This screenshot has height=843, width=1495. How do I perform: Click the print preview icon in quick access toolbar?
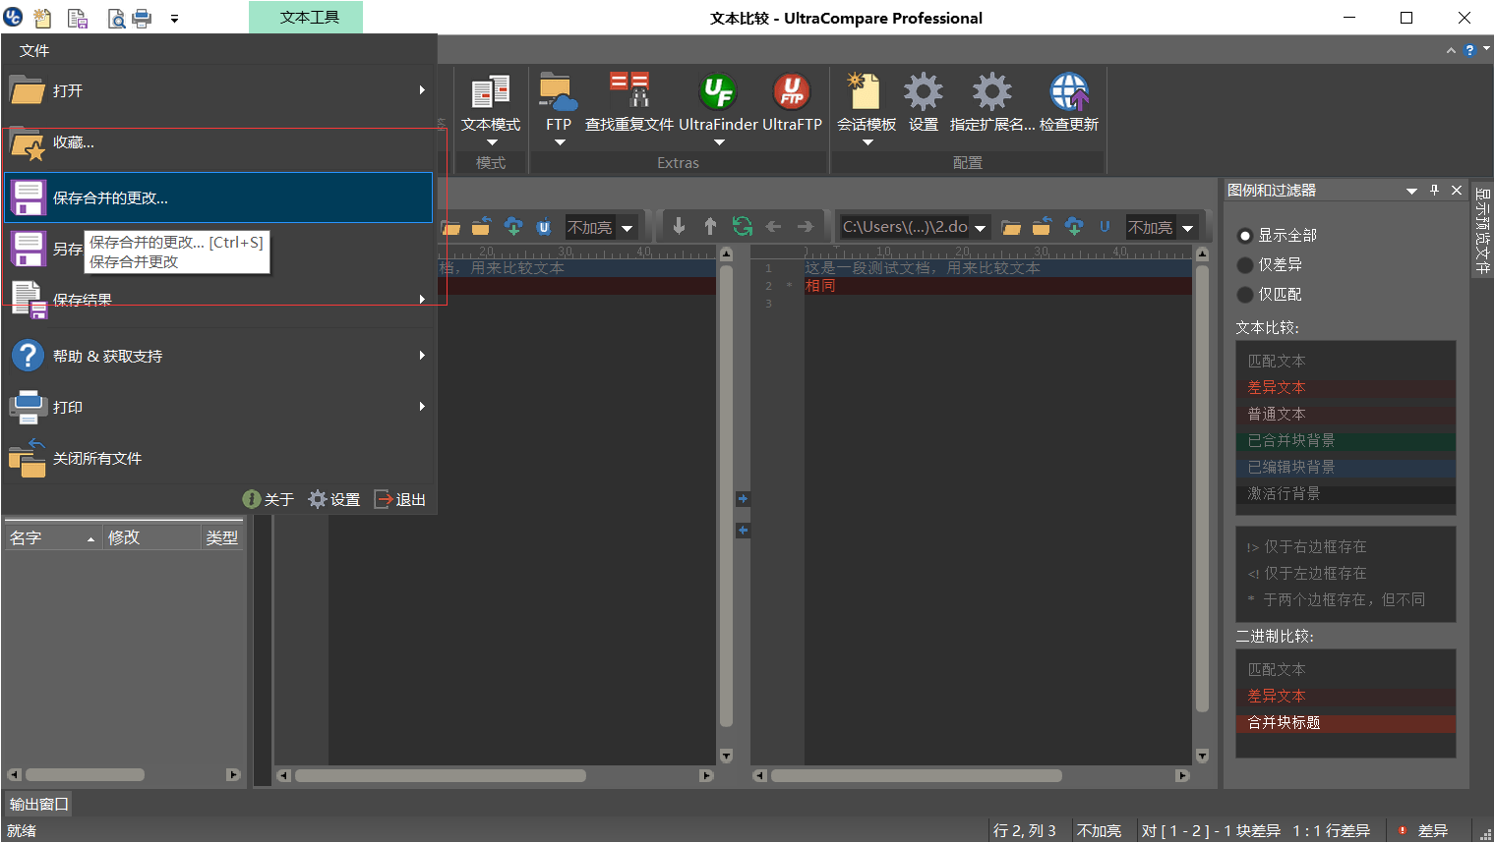coord(116,18)
